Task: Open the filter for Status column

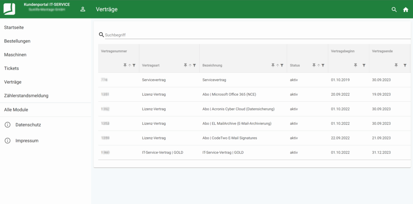Action: tap(323, 65)
